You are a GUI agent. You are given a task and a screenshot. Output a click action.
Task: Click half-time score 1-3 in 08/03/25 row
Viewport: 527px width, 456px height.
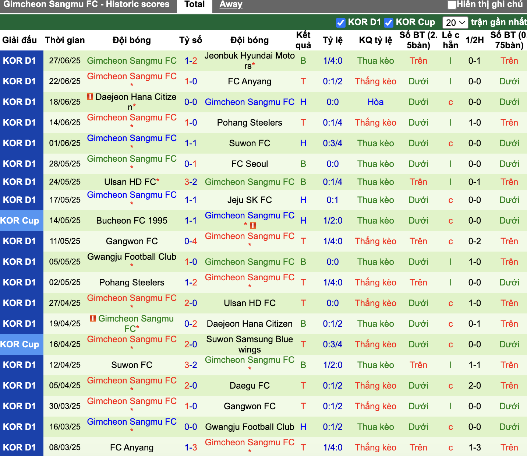[474, 448]
